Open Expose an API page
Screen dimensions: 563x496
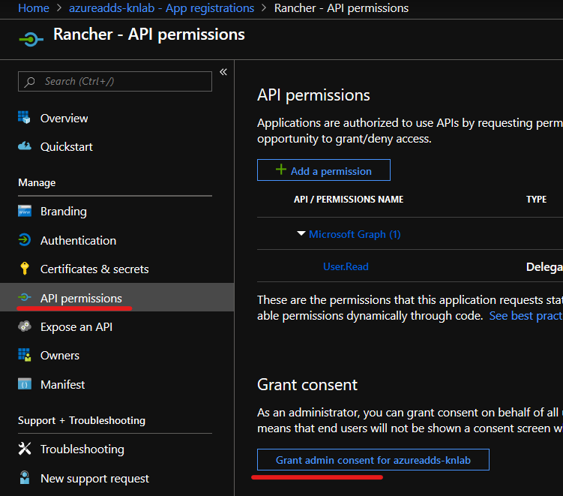pyautogui.click(x=76, y=326)
